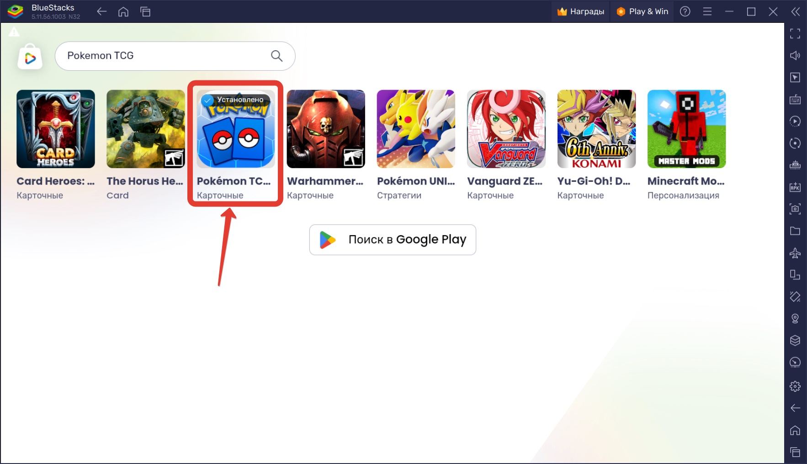
Task: Click the BlueStacks logo in the title bar
Action: tap(16, 11)
